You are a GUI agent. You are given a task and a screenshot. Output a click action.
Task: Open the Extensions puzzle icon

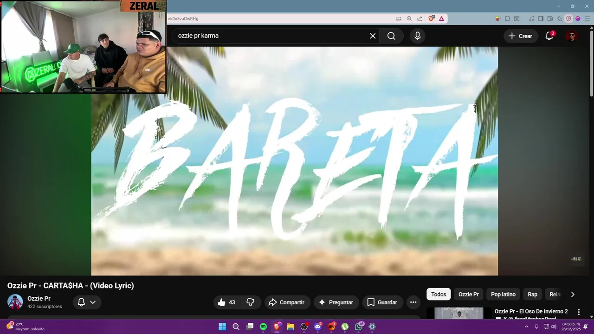507,19
